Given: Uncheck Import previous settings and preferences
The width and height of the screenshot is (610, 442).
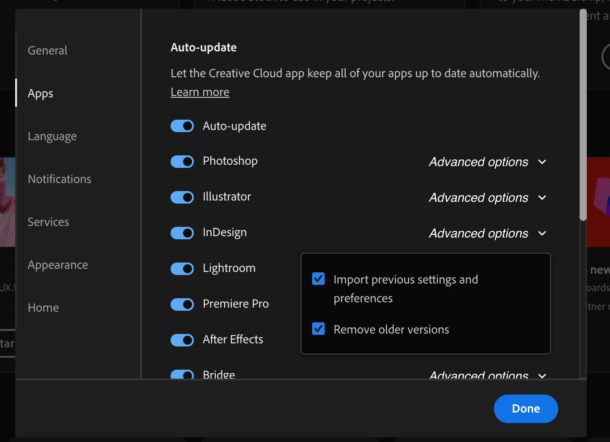Looking at the screenshot, I should pyautogui.click(x=318, y=279).
